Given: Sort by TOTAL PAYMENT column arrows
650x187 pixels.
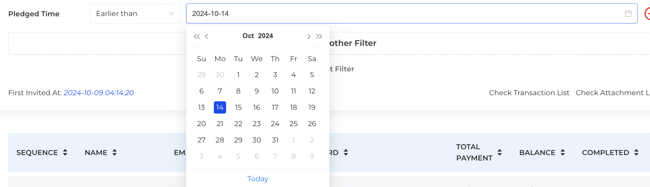Looking at the screenshot, I should (500, 152).
